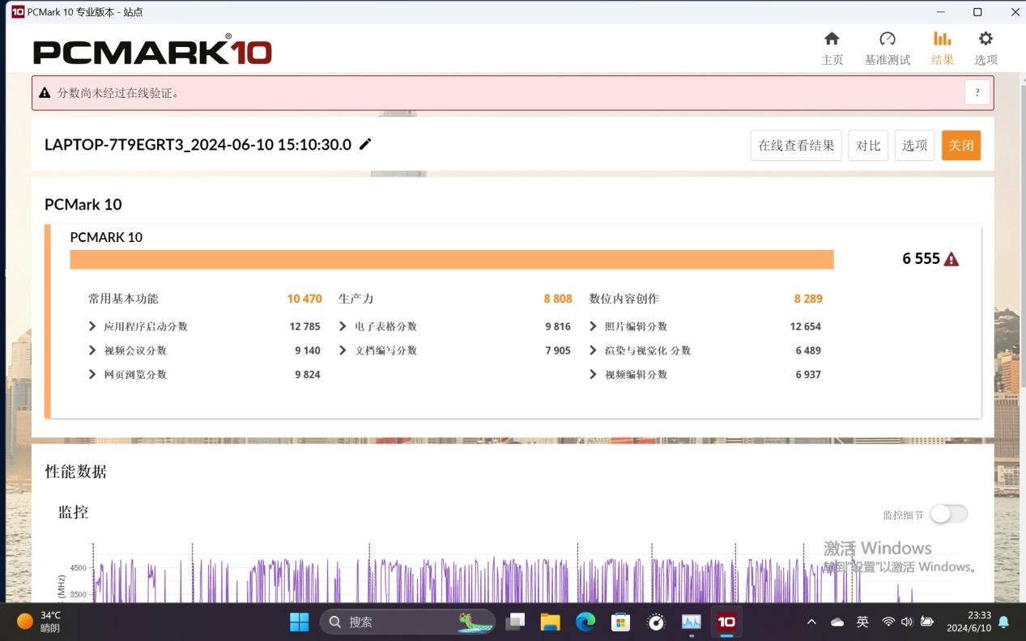
Task: Click the orange 关闭 button
Action: click(x=961, y=146)
